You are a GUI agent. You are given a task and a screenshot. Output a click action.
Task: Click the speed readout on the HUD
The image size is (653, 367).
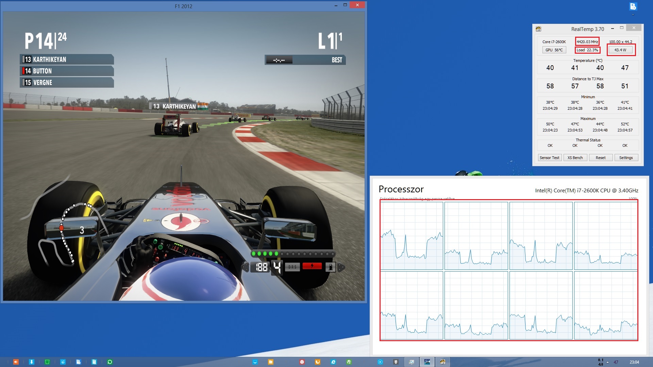(261, 267)
